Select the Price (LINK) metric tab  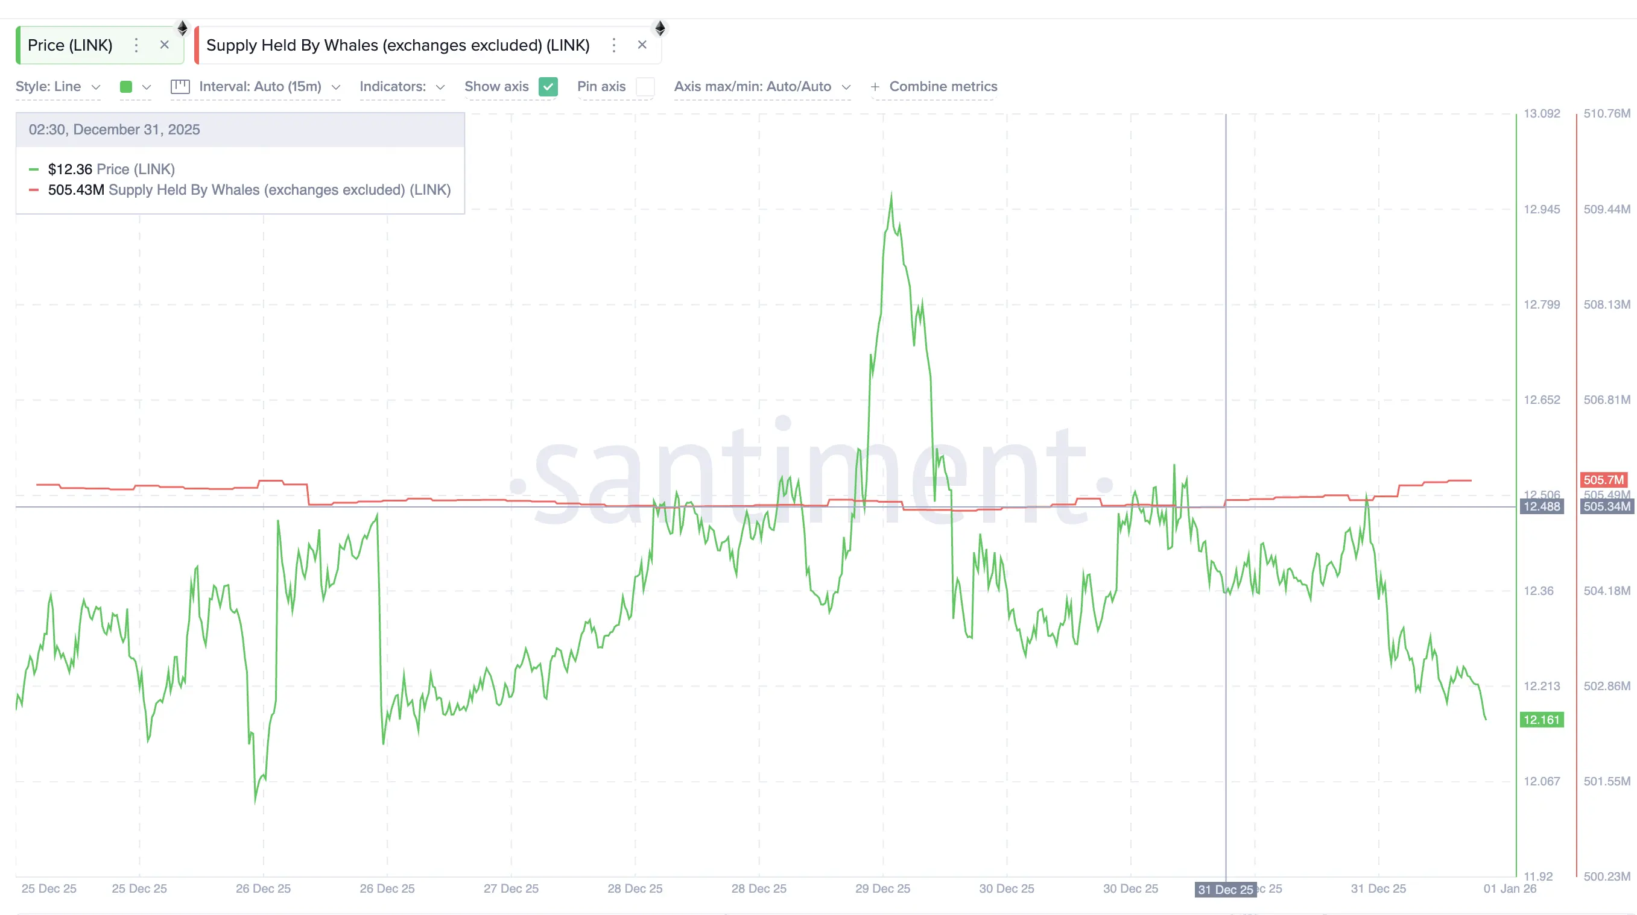click(70, 45)
